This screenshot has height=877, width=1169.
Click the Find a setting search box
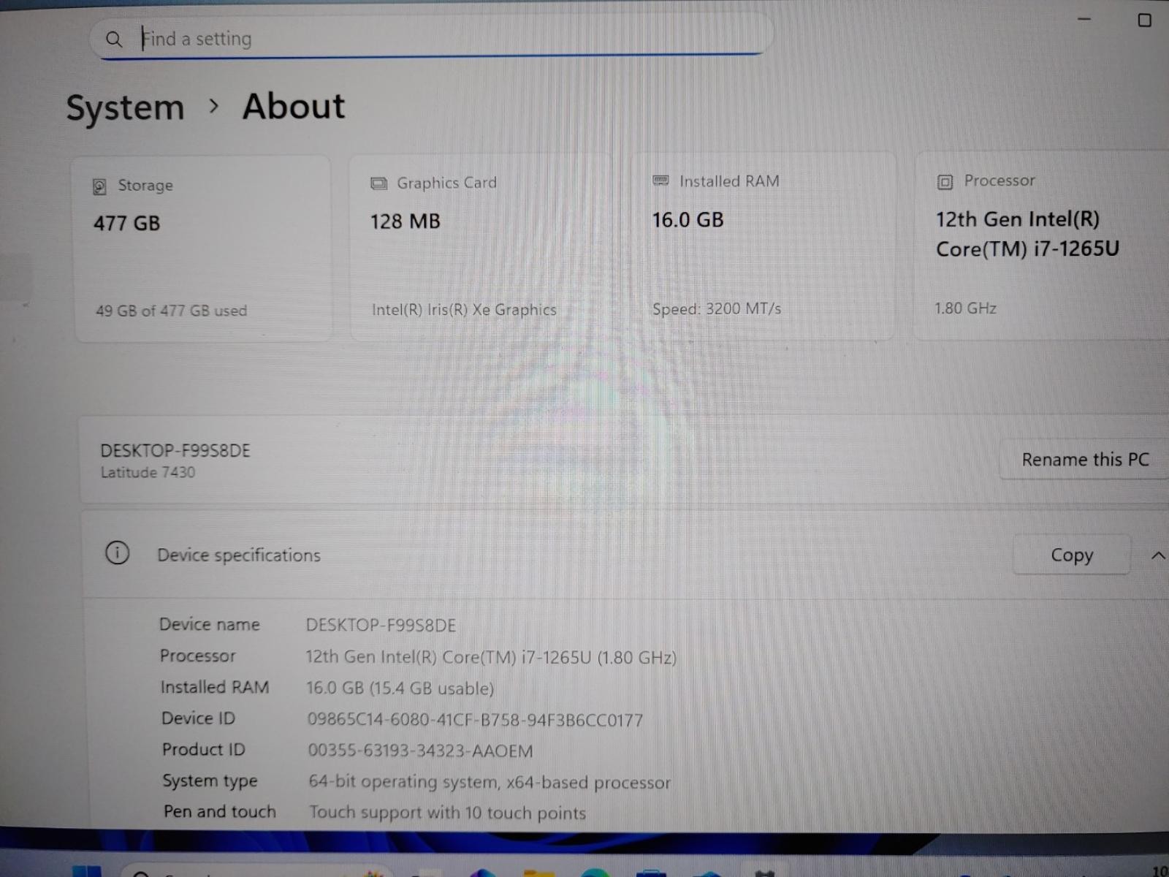click(x=431, y=38)
